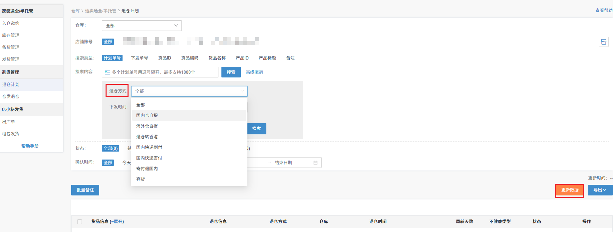This screenshot has height=232, width=613.
Task: Open the 仓库 warehouse dropdown
Action: tap(142, 26)
